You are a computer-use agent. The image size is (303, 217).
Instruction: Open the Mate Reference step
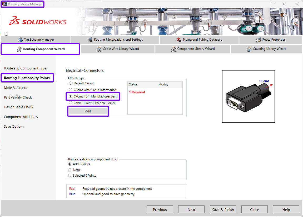coord(16,88)
